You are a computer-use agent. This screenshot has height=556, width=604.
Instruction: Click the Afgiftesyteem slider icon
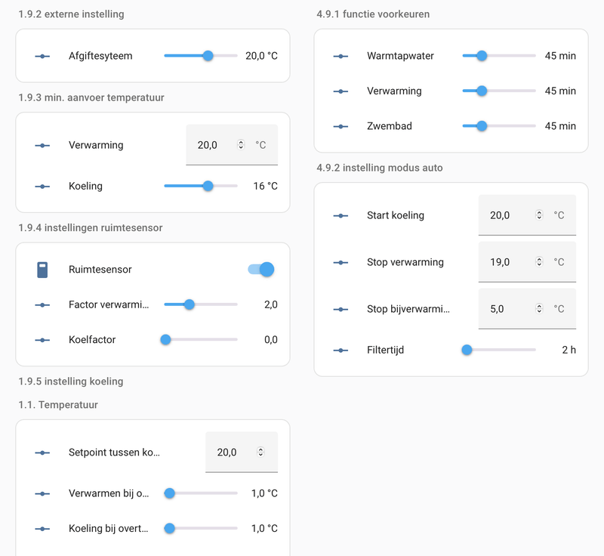(42, 56)
